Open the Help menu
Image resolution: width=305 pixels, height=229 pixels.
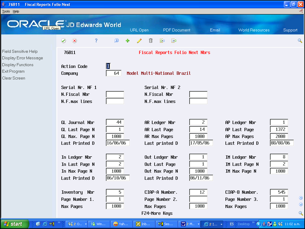point(16,11)
